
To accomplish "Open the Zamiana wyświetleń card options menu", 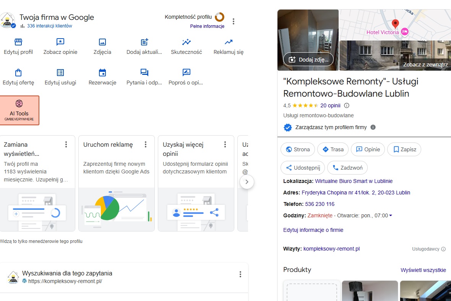I will 66,144.
